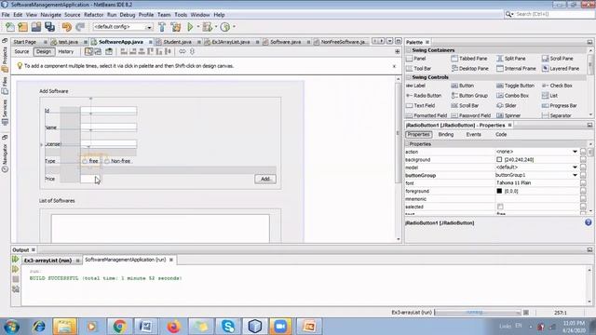Pick the Toggle Button palette item
Screen dimensions: 596x335
515,86
